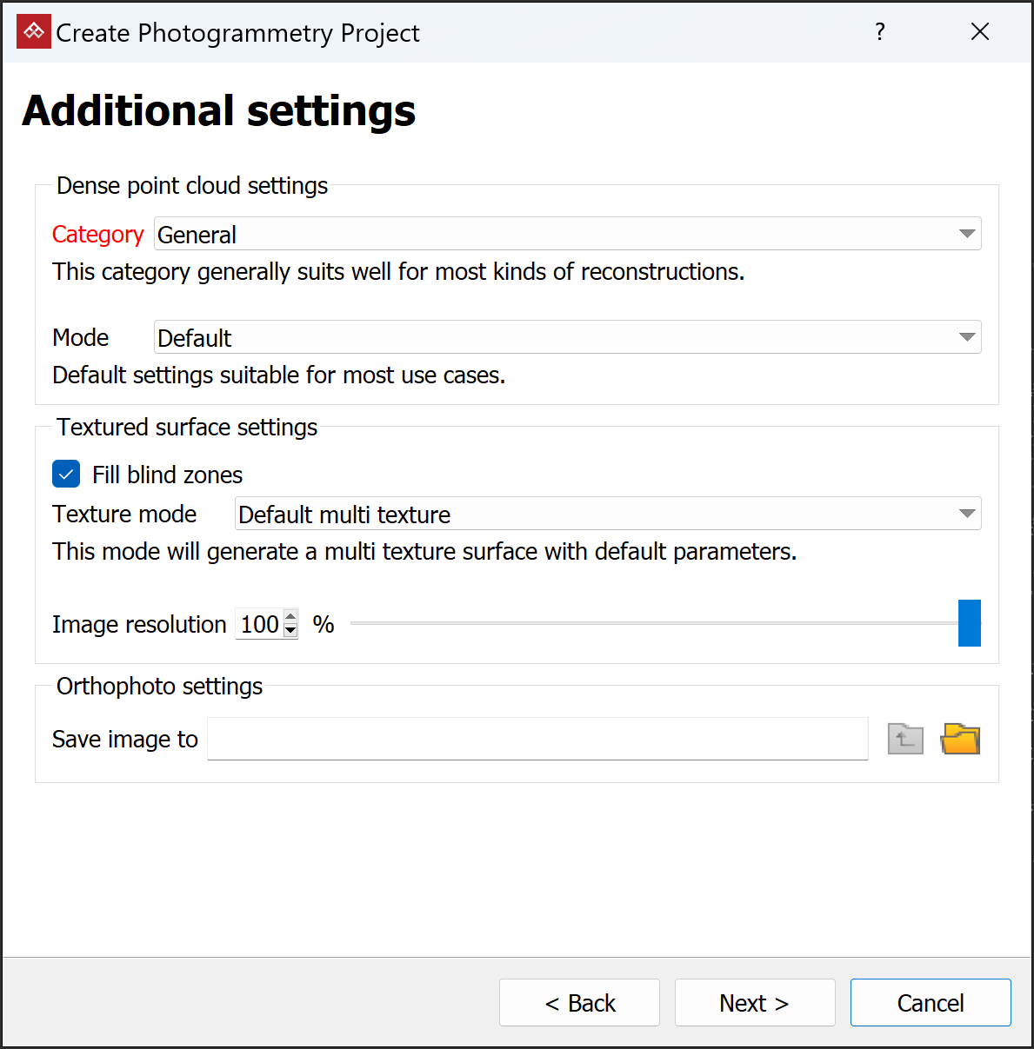
Task: Click the Save image to text field
Action: [537, 739]
